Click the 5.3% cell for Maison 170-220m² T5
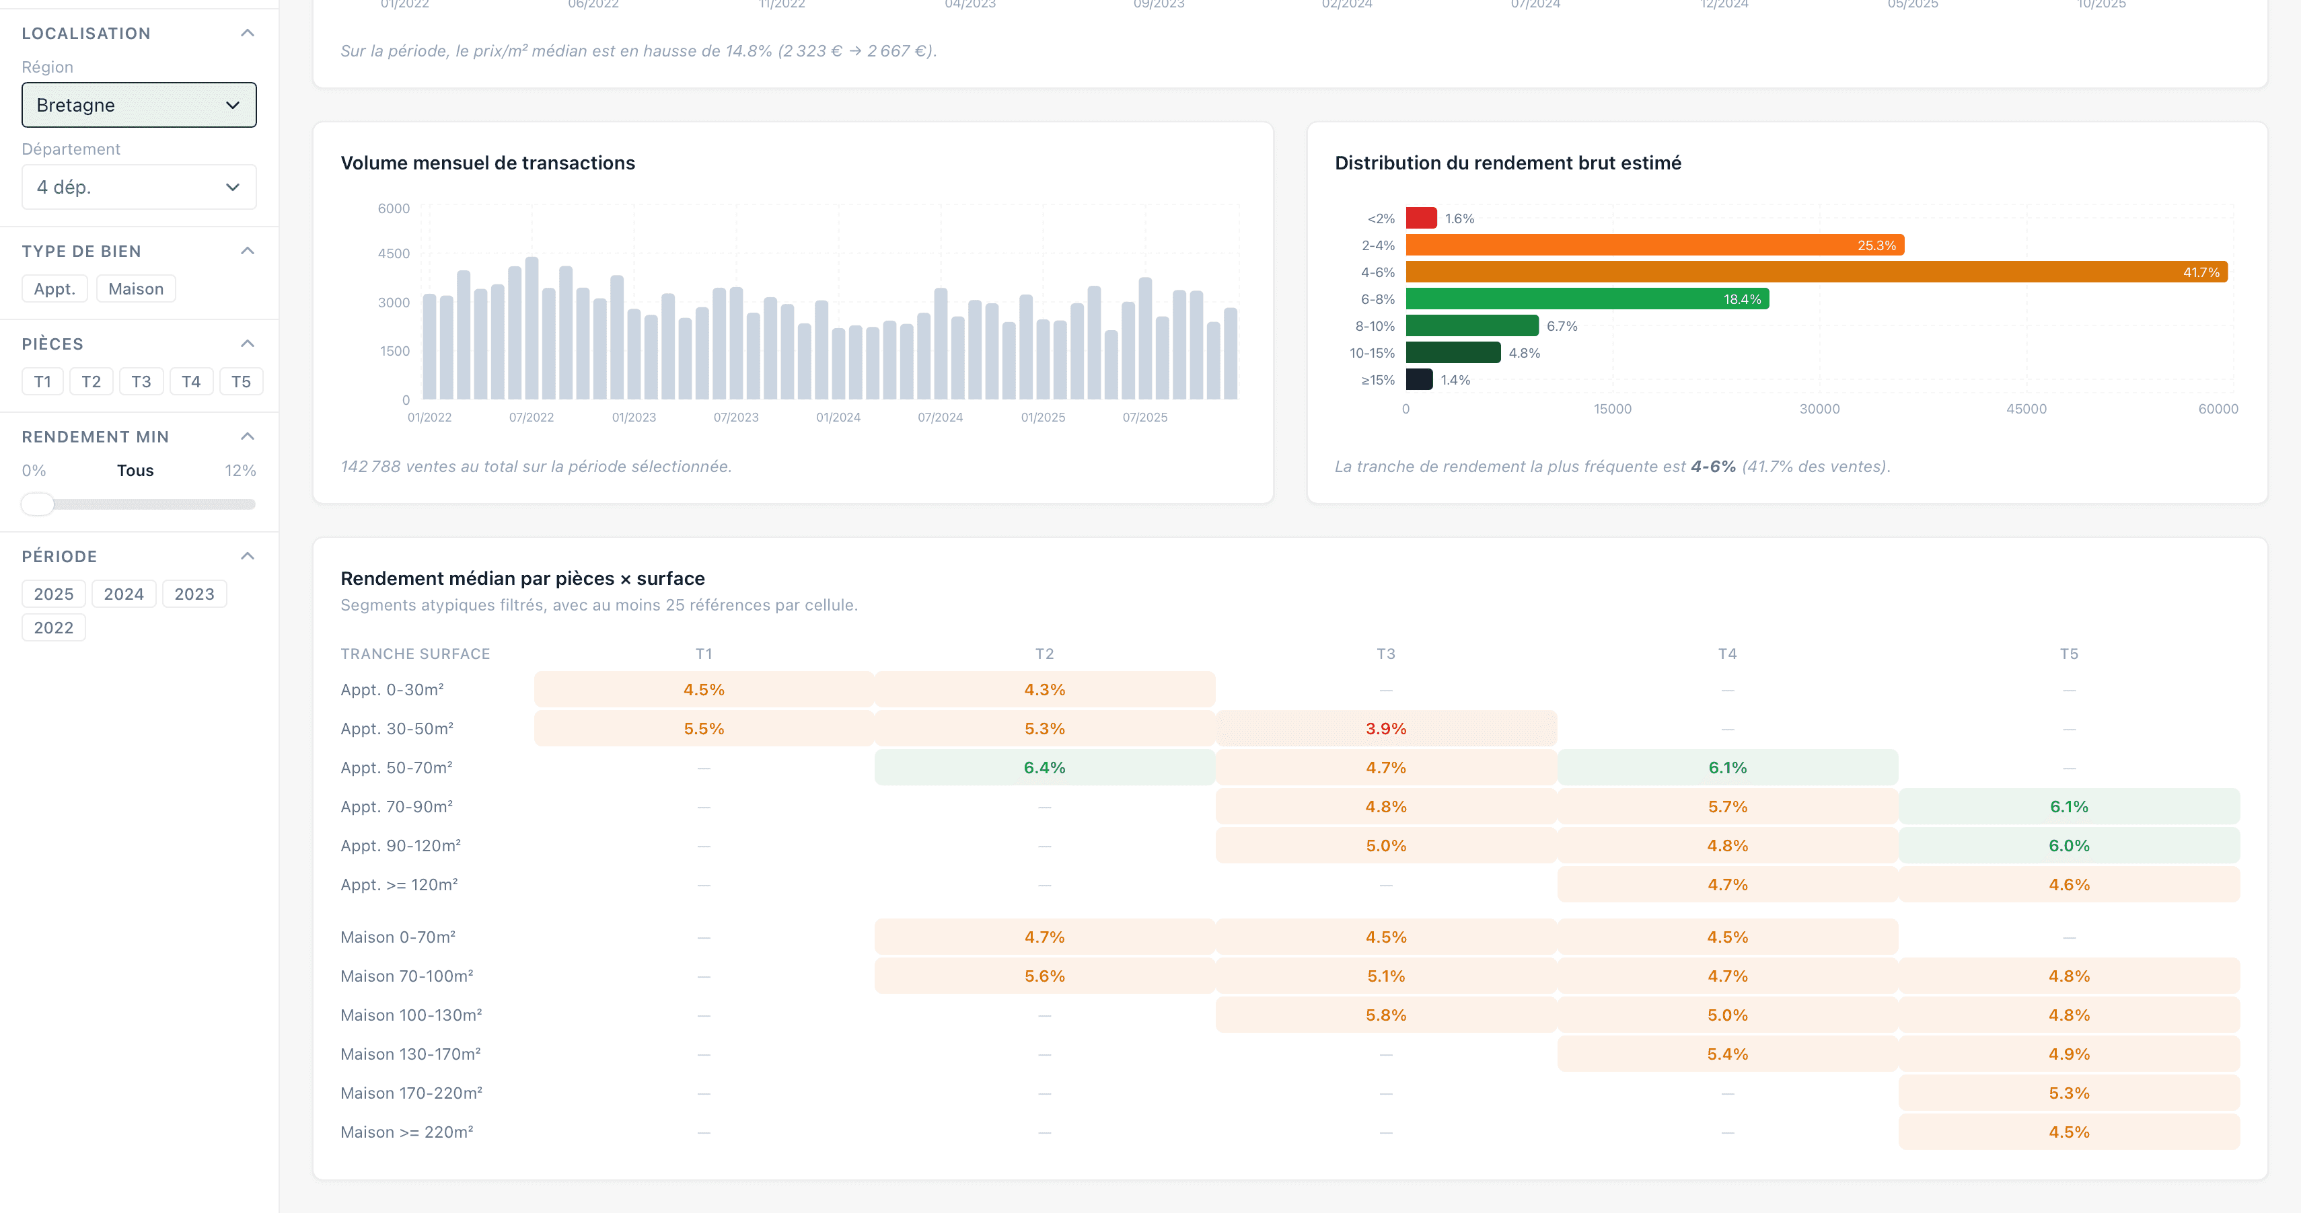Viewport: 2301px width, 1213px height. click(2069, 1093)
